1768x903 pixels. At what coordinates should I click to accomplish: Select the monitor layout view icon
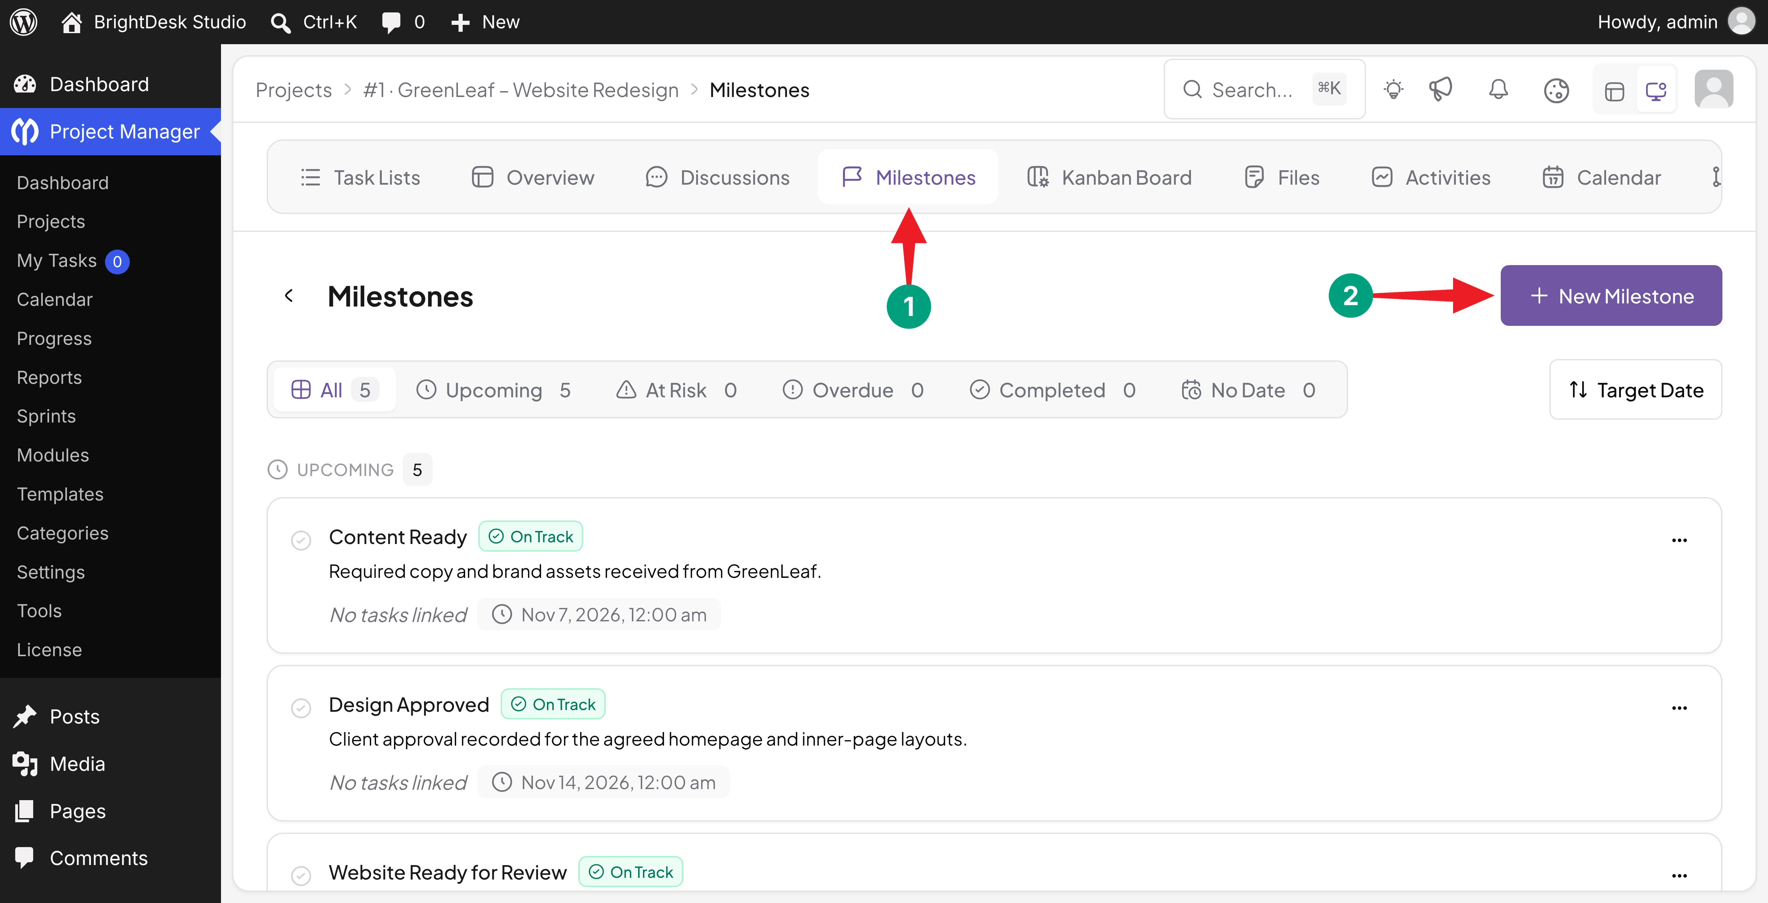point(1656,90)
